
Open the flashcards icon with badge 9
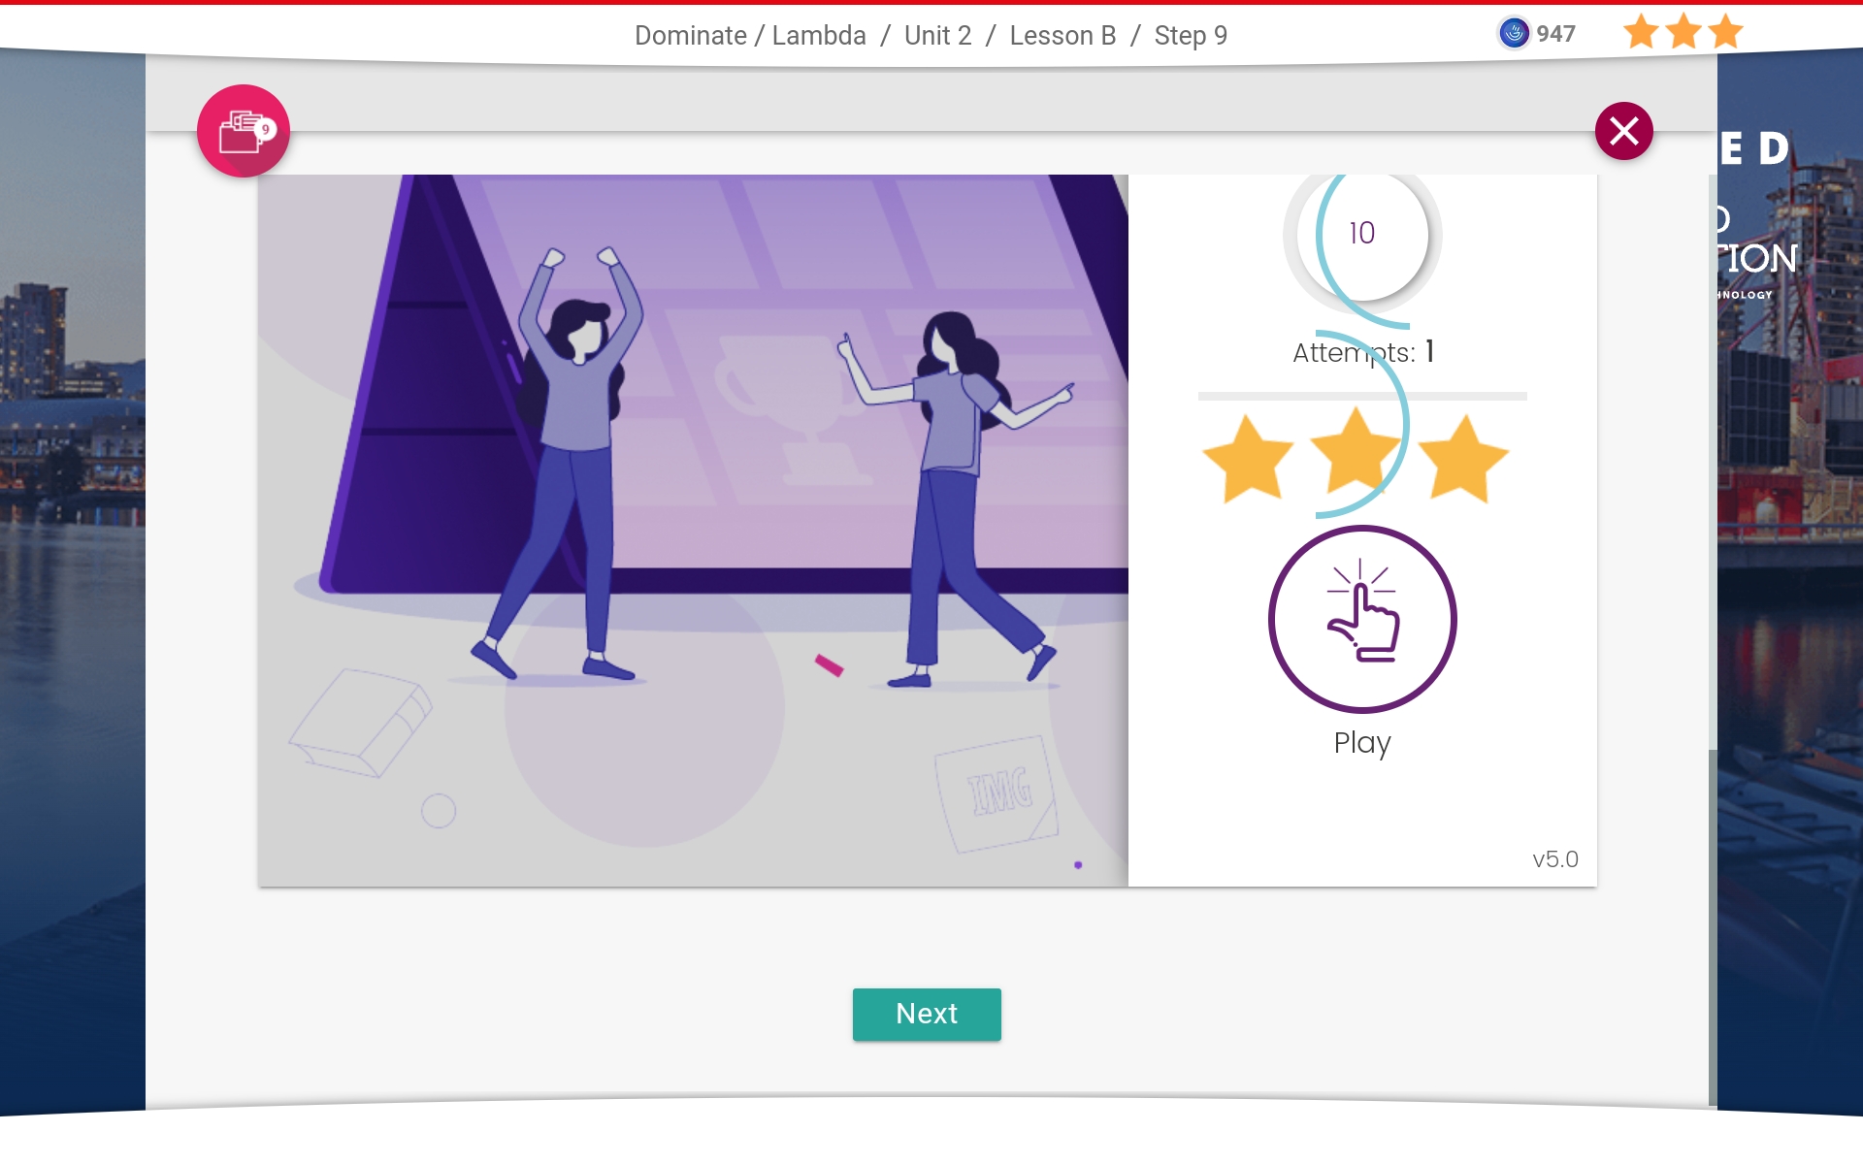(243, 131)
